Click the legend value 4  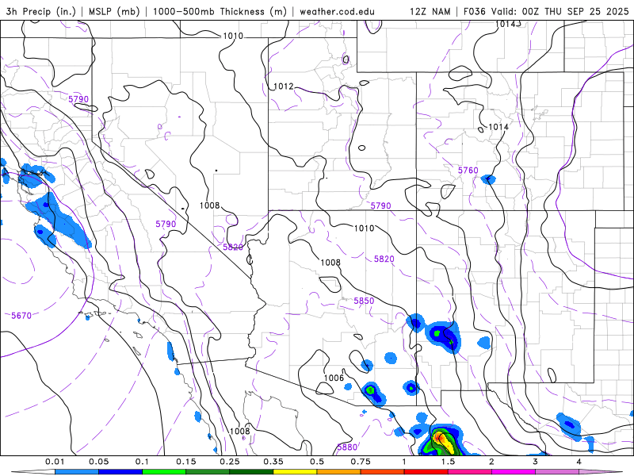click(x=579, y=462)
